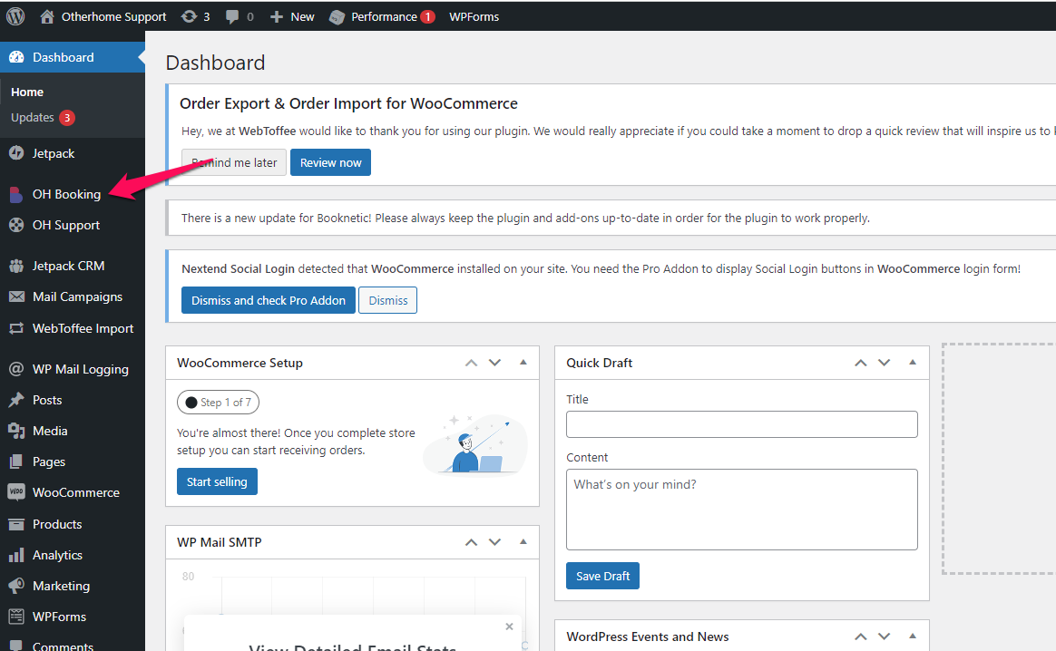
Task: Open the Products menu label
Action: pos(57,524)
